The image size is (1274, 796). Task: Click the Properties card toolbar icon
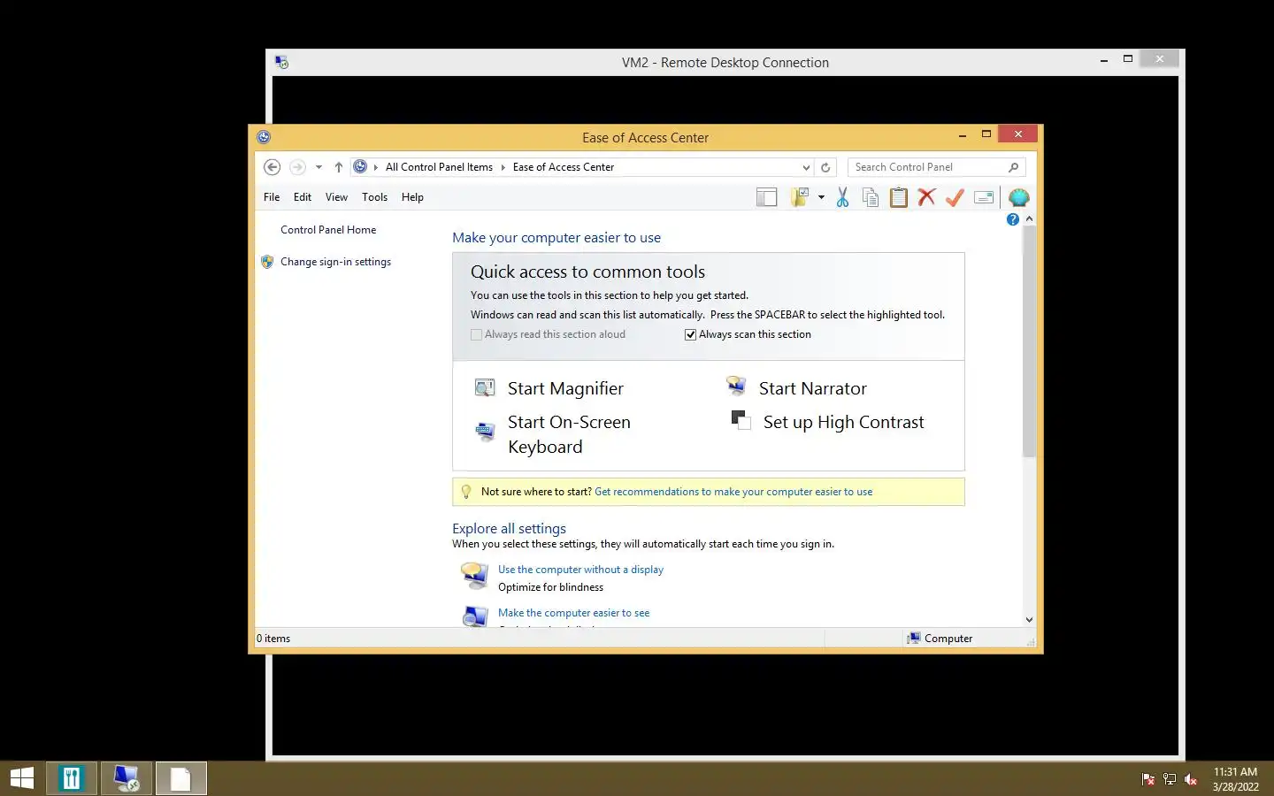984,197
